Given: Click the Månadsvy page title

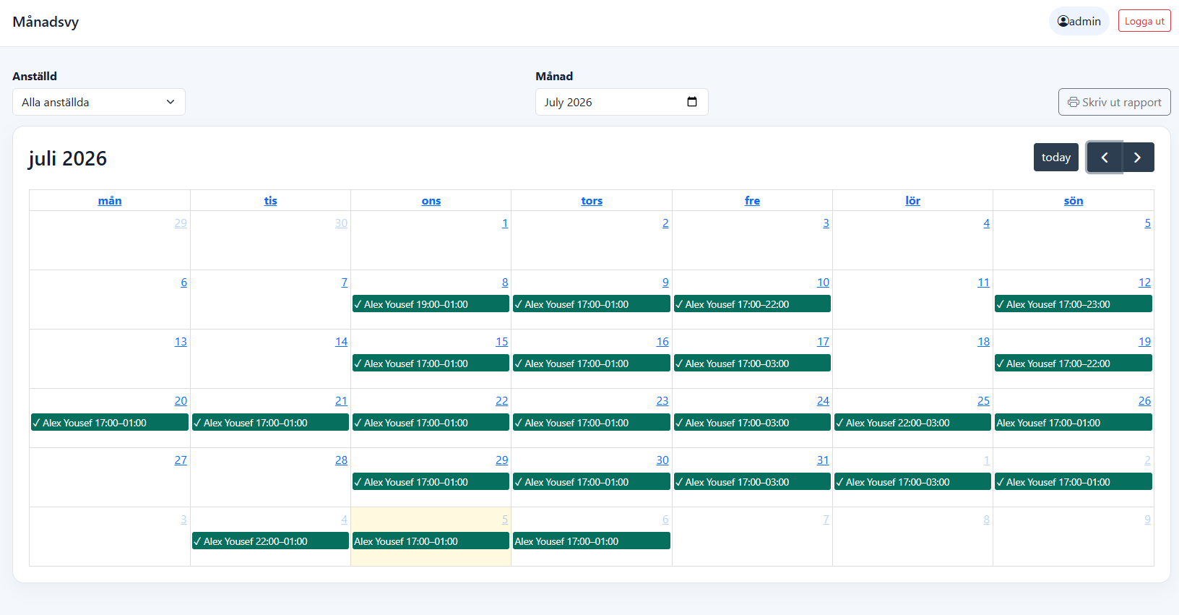Looking at the screenshot, I should click(46, 22).
